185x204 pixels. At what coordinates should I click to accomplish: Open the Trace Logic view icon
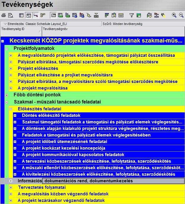point(89,15)
